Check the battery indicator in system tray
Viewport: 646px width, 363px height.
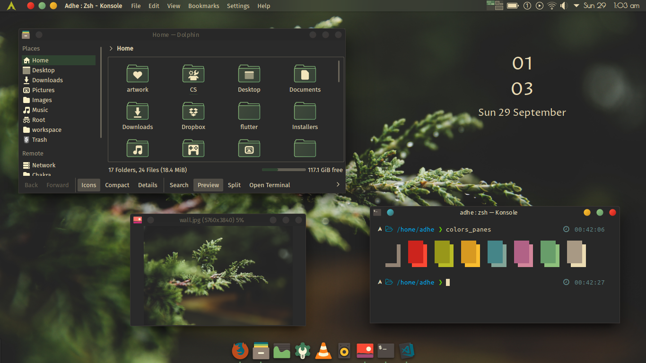[x=513, y=6]
